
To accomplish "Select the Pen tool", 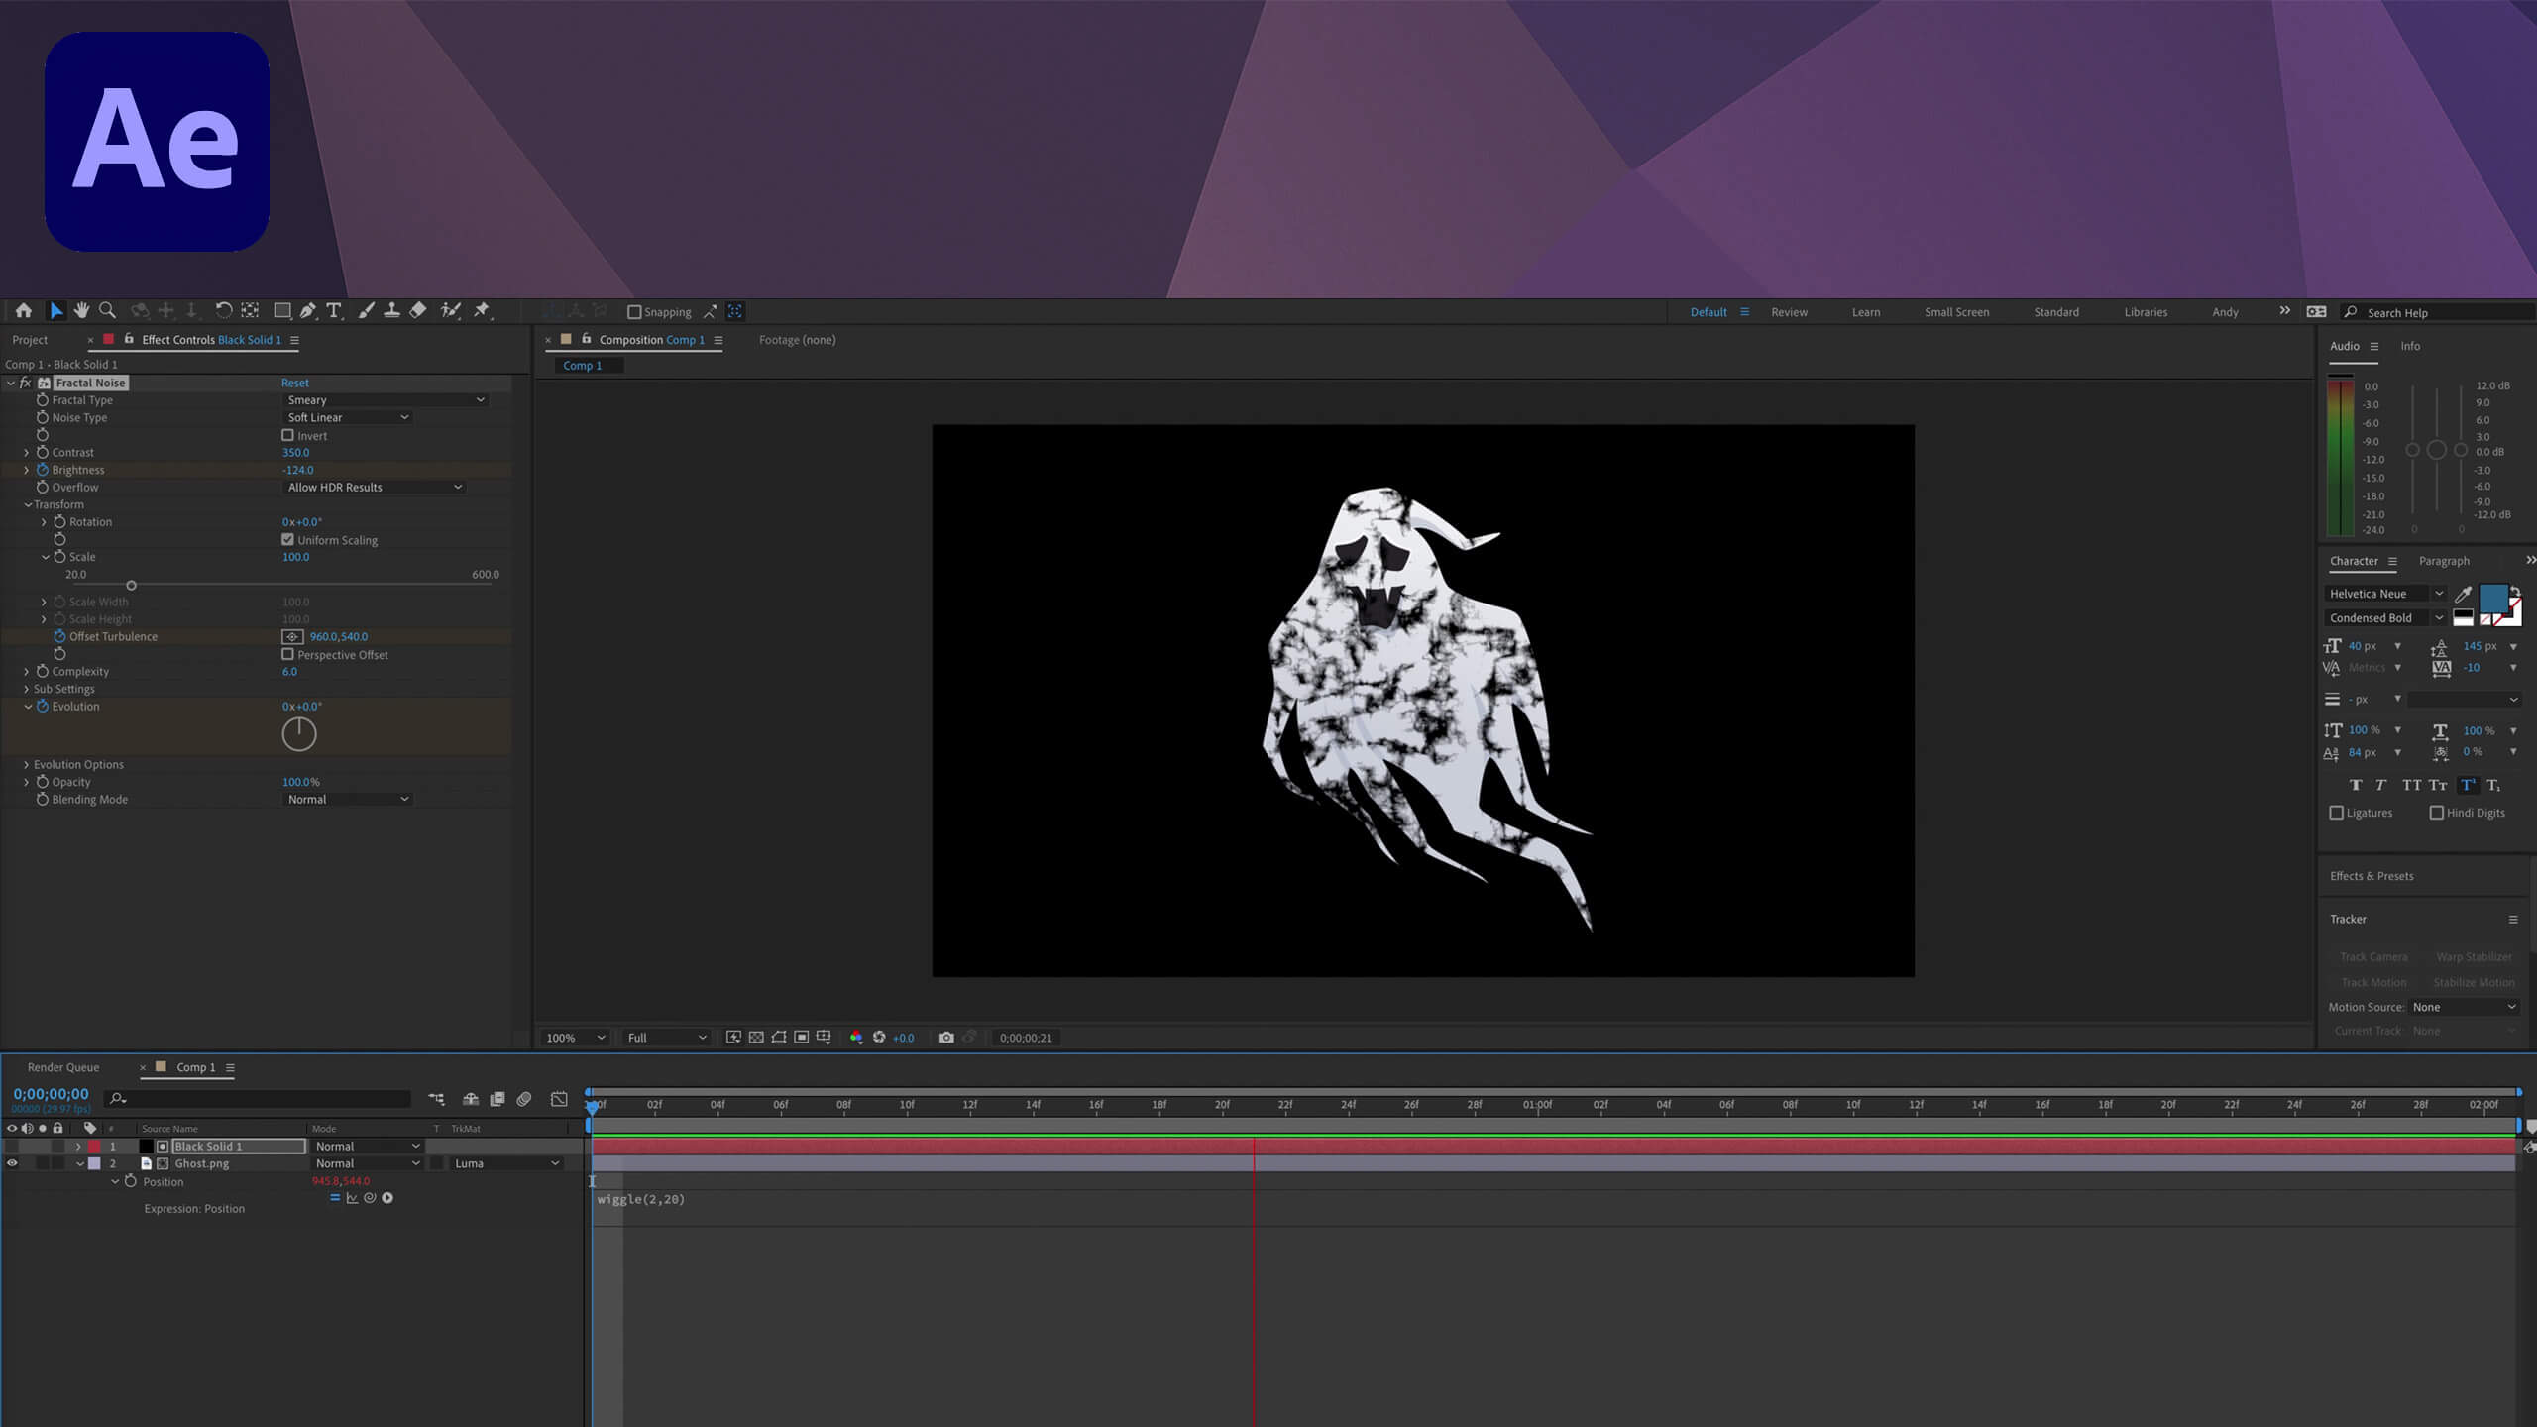I will 308,311.
